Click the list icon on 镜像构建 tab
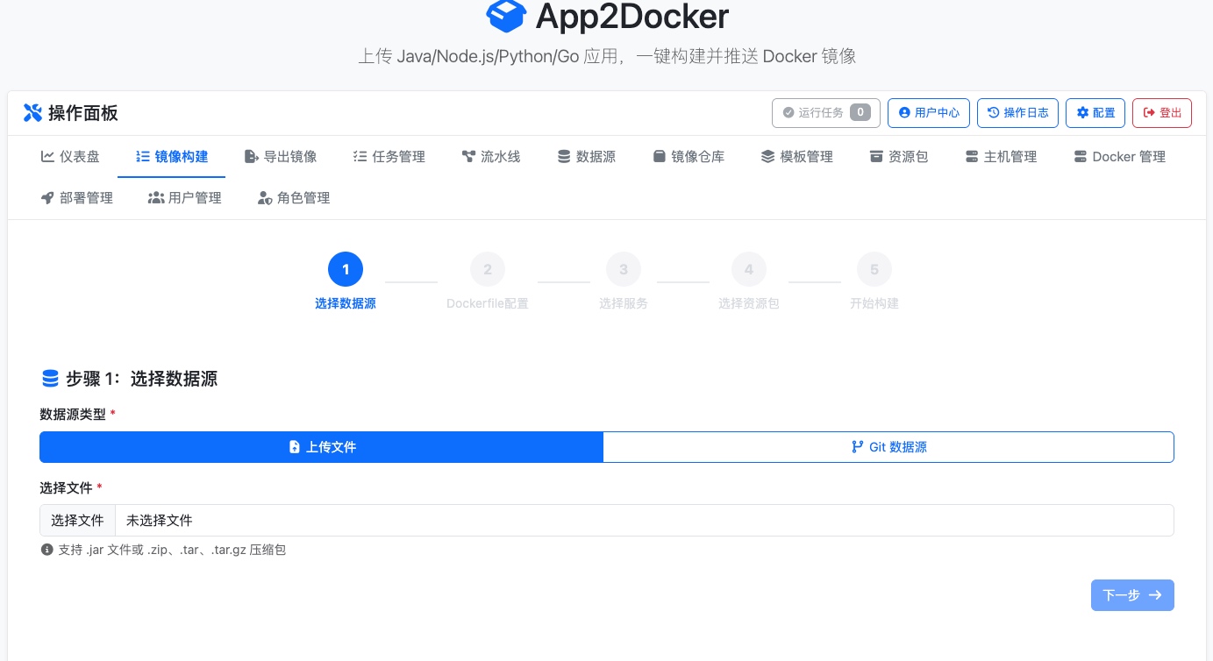The image size is (1213, 661). pos(143,157)
